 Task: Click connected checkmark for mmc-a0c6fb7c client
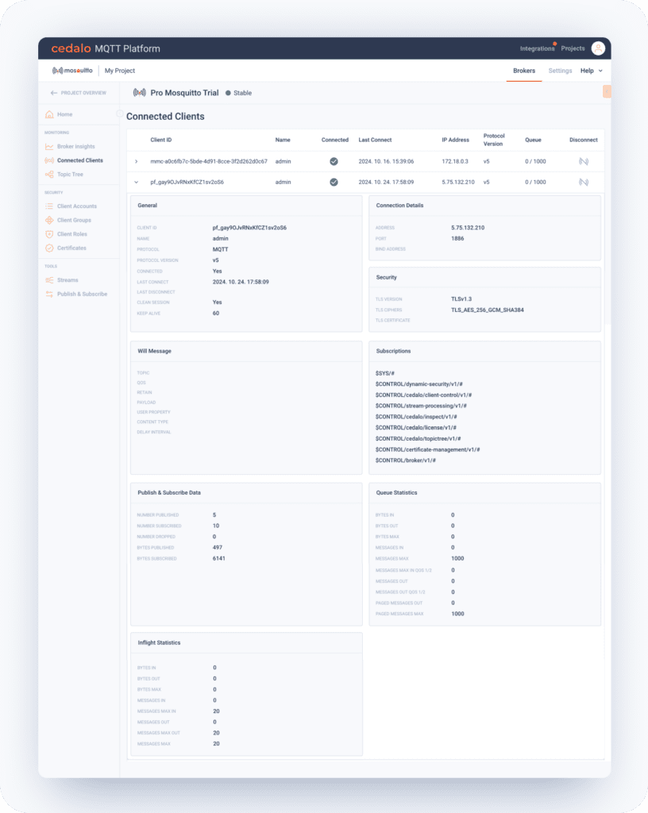334,161
